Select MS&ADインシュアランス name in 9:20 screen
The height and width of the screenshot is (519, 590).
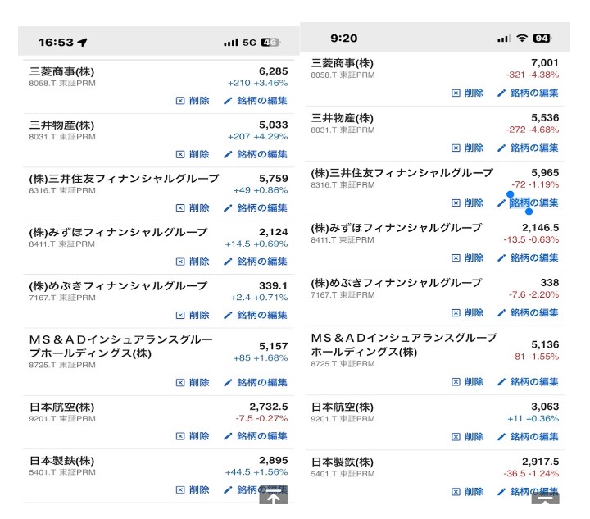point(404,344)
